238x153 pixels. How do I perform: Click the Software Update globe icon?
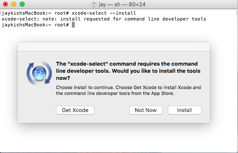[39, 73]
